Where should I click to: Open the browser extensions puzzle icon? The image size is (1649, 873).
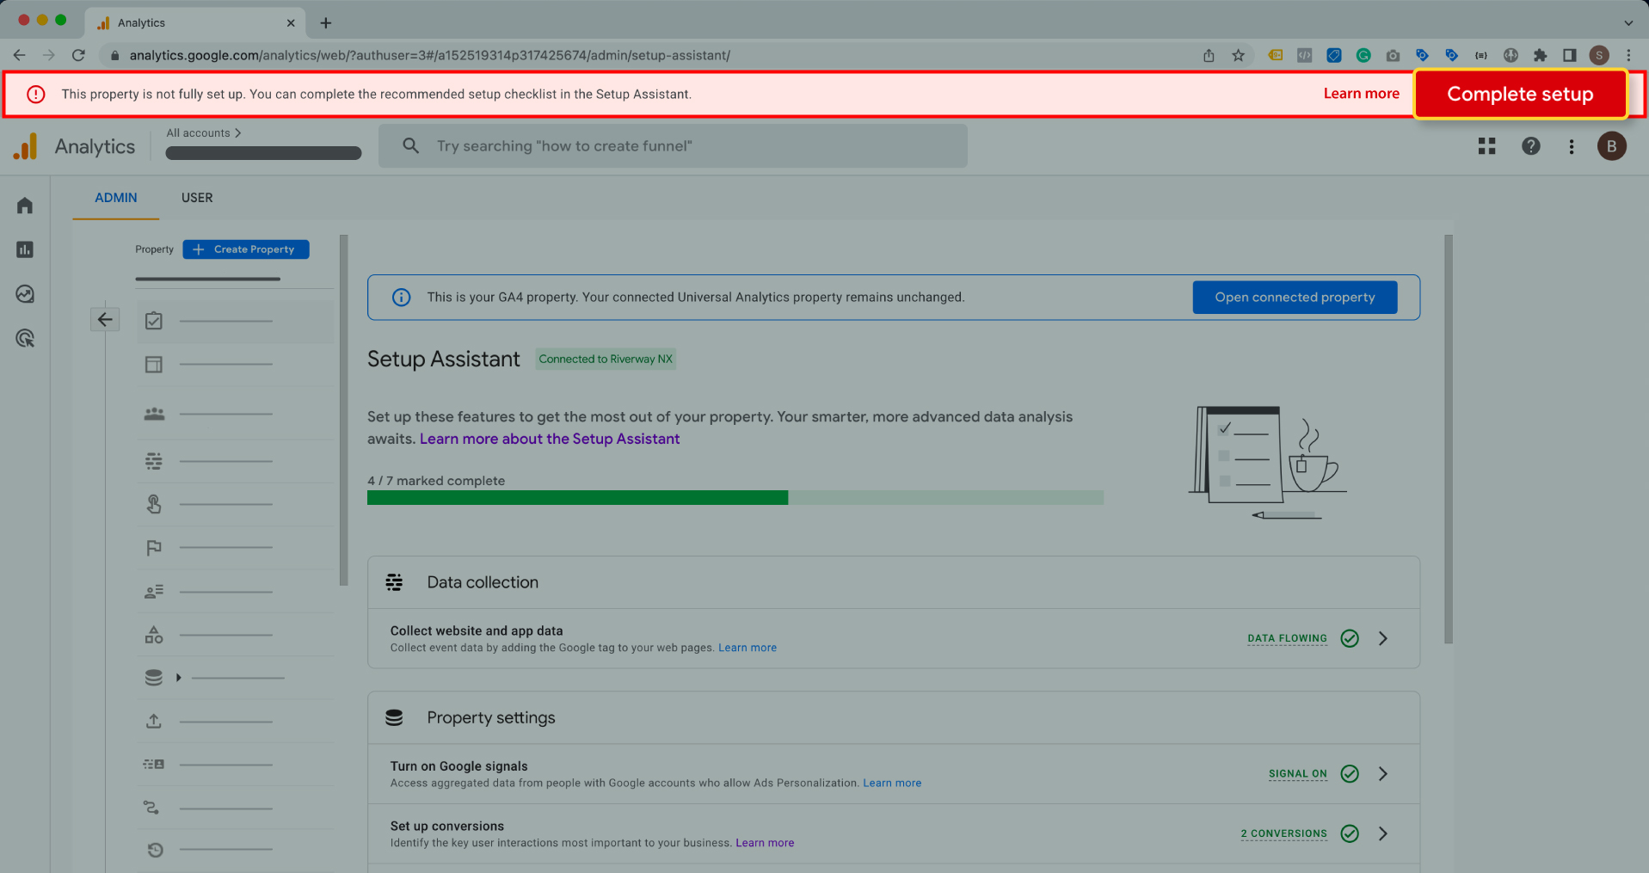1540,55
